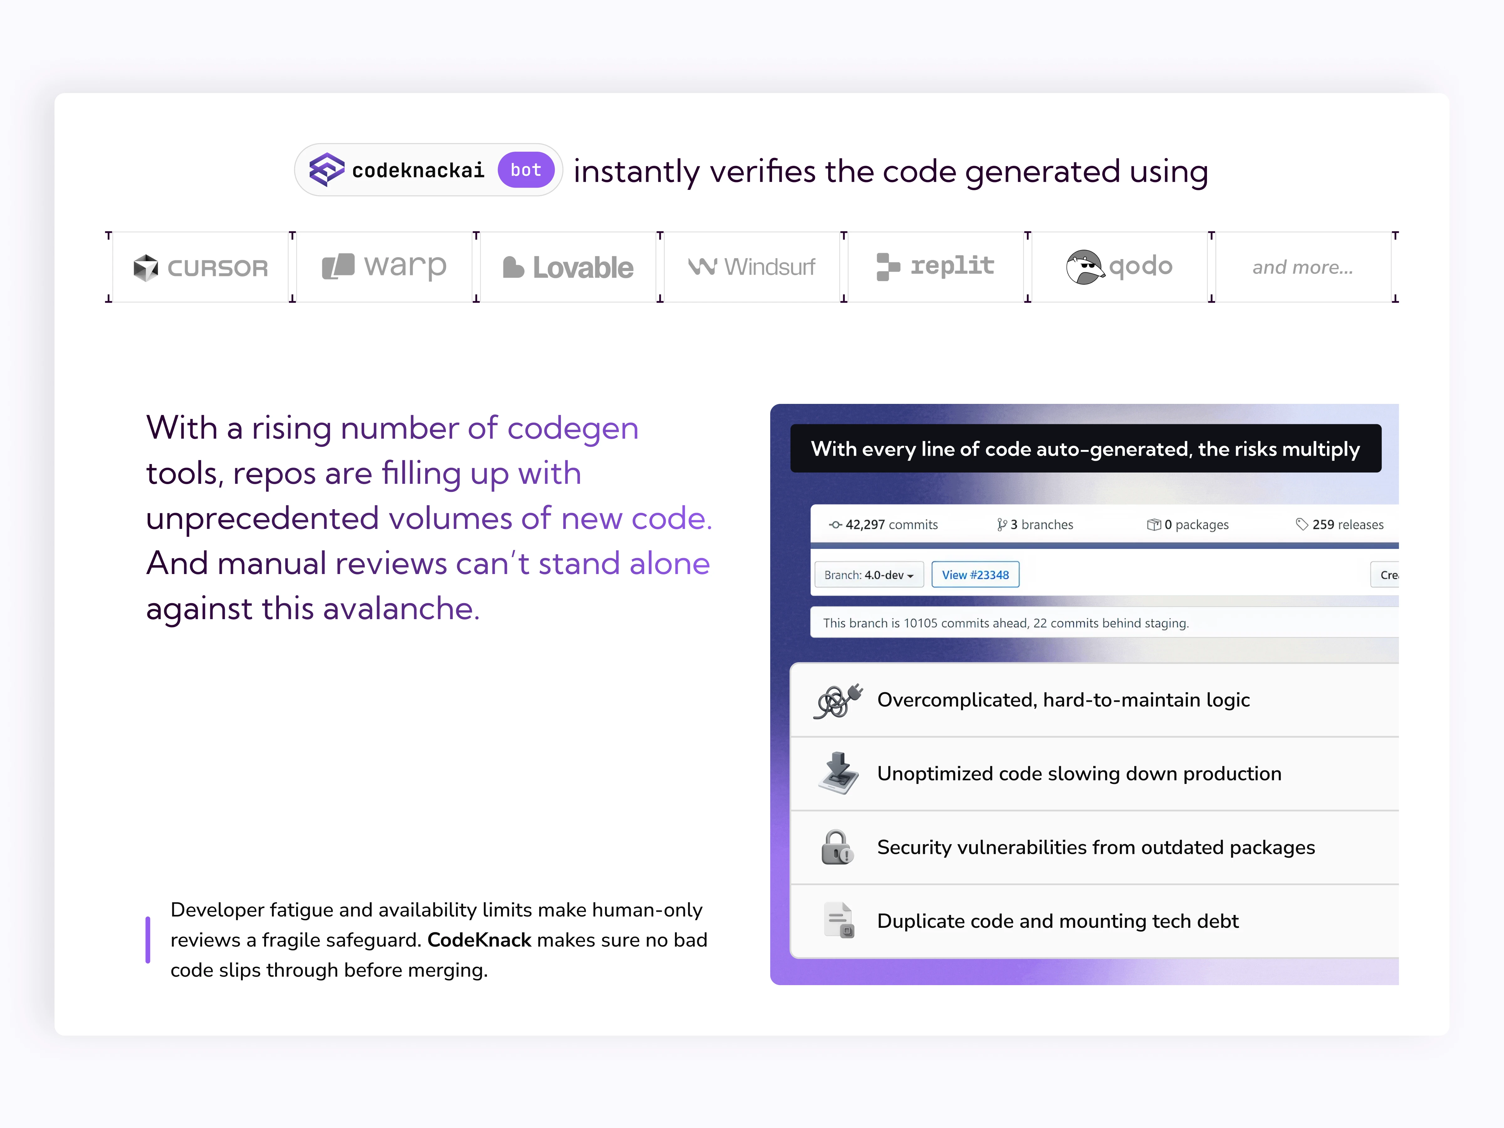Image resolution: width=1504 pixels, height=1128 pixels.
Task: Click the codeknackai logo icon
Action: tap(326, 169)
